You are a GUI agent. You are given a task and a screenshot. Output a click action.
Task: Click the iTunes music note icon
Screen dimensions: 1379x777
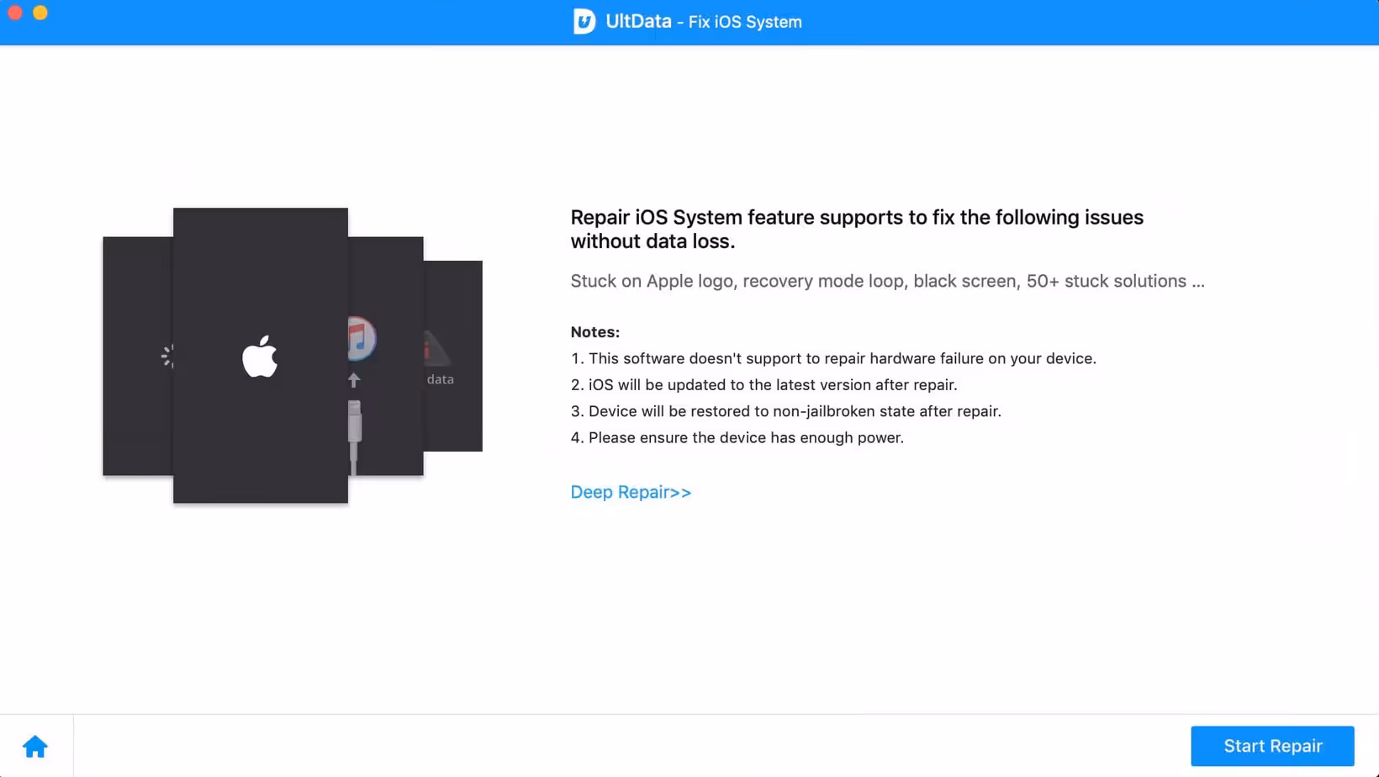click(362, 338)
